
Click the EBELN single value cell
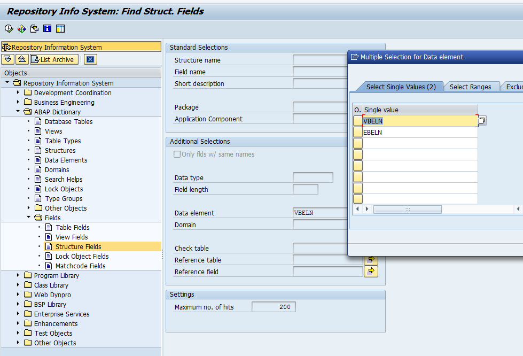pos(420,132)
